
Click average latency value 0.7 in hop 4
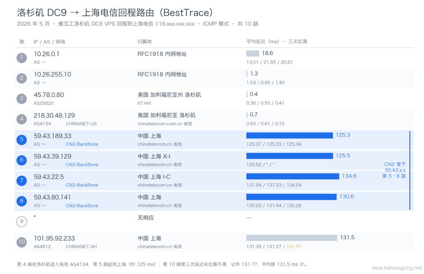pos(254,115)
